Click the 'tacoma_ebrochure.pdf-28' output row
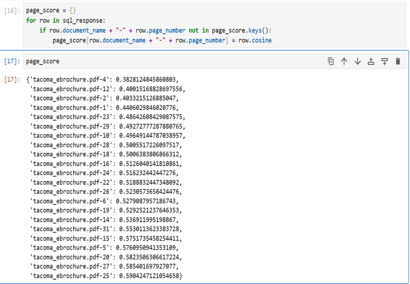410x284 pixels. 107,145
